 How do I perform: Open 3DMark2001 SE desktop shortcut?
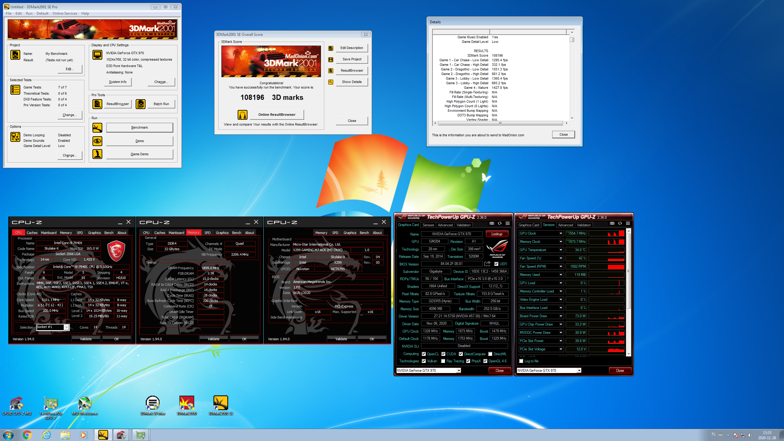(x=221, y=406)
